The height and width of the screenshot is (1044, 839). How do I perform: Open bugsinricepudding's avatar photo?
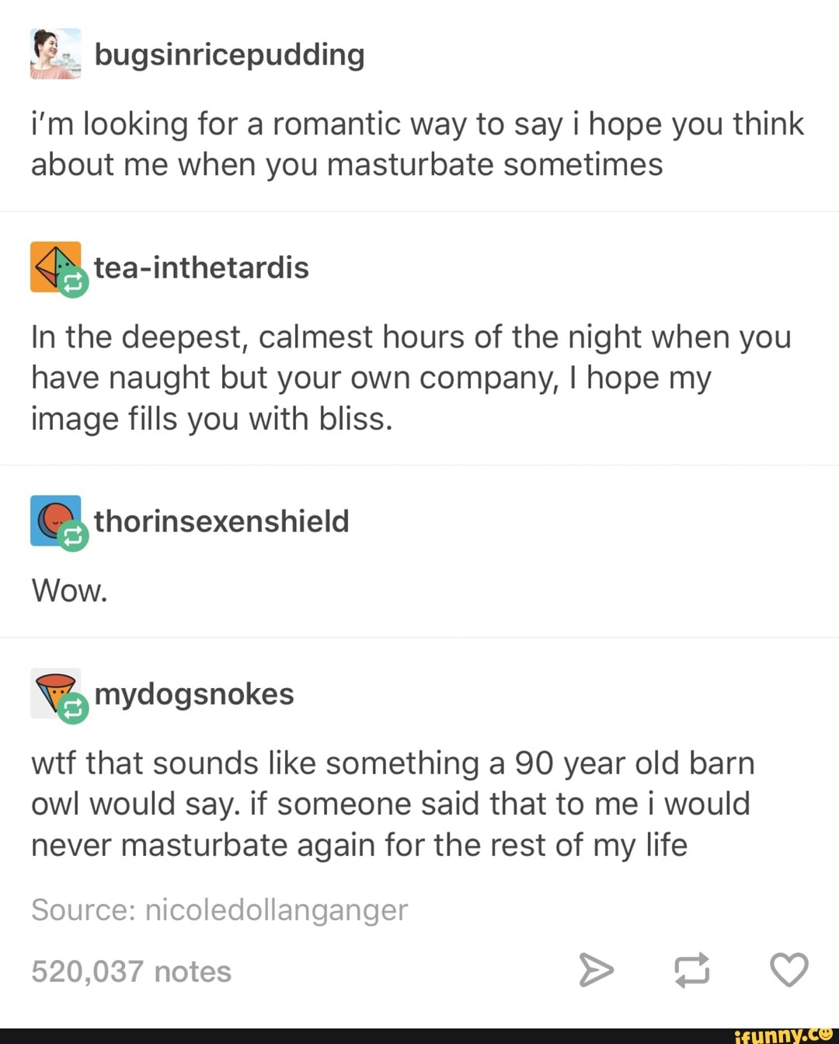[x=55, y=54]
